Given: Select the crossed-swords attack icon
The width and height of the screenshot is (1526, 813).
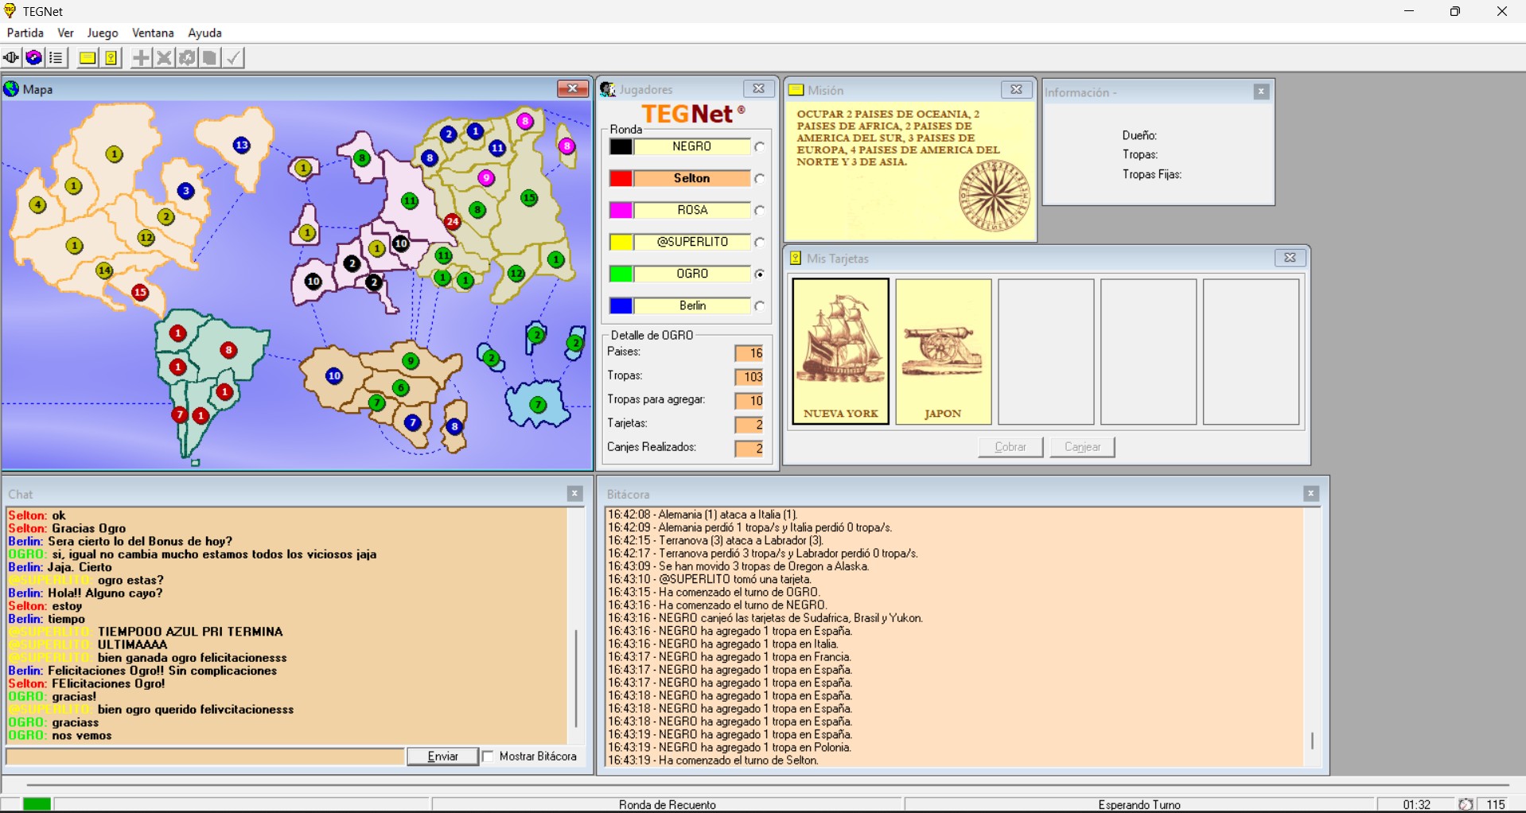Looking at the screenshot, I should point(164,58).
